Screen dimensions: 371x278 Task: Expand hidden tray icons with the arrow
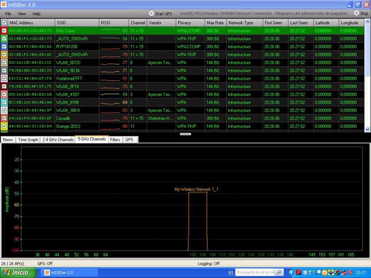pyautogui.click(x=291, y=272)
